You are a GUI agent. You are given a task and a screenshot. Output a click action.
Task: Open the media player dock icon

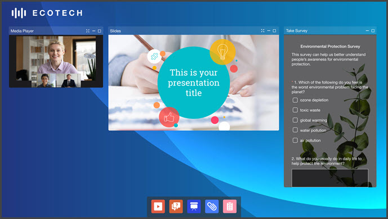click(x=158, y=207)
